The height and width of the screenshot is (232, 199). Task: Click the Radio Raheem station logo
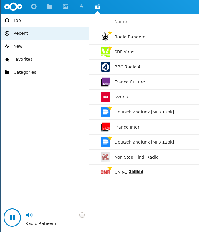coord(105,37)
